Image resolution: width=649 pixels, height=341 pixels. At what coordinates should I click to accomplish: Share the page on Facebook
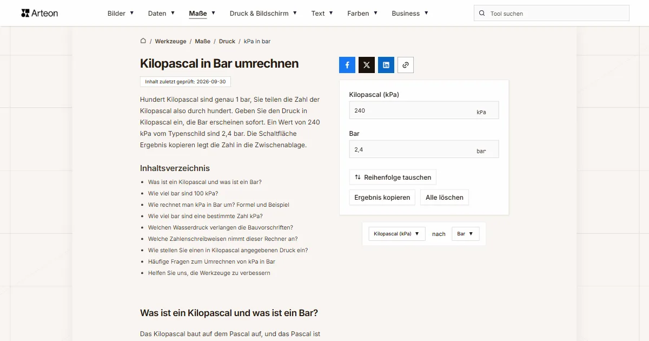[347, 65]
